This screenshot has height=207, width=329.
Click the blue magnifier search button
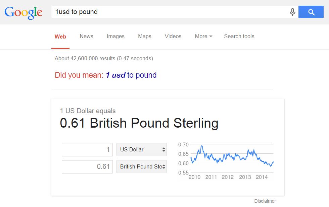click(311, 12)
